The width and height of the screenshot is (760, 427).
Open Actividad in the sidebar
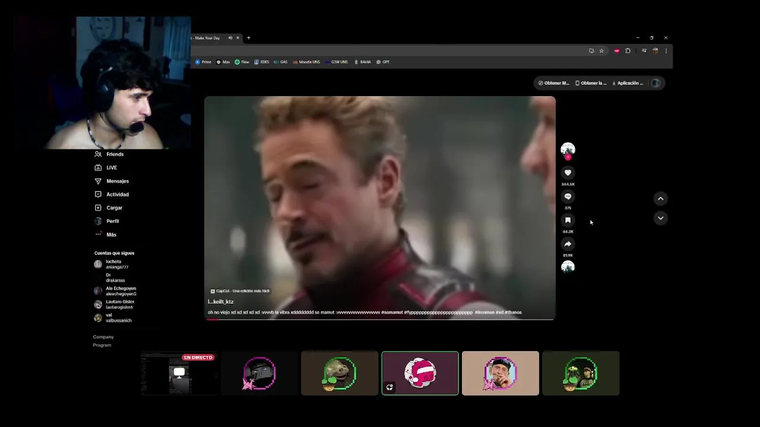click(112, 195)
